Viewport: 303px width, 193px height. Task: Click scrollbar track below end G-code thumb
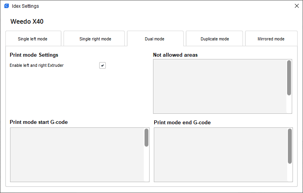[290, 172]
